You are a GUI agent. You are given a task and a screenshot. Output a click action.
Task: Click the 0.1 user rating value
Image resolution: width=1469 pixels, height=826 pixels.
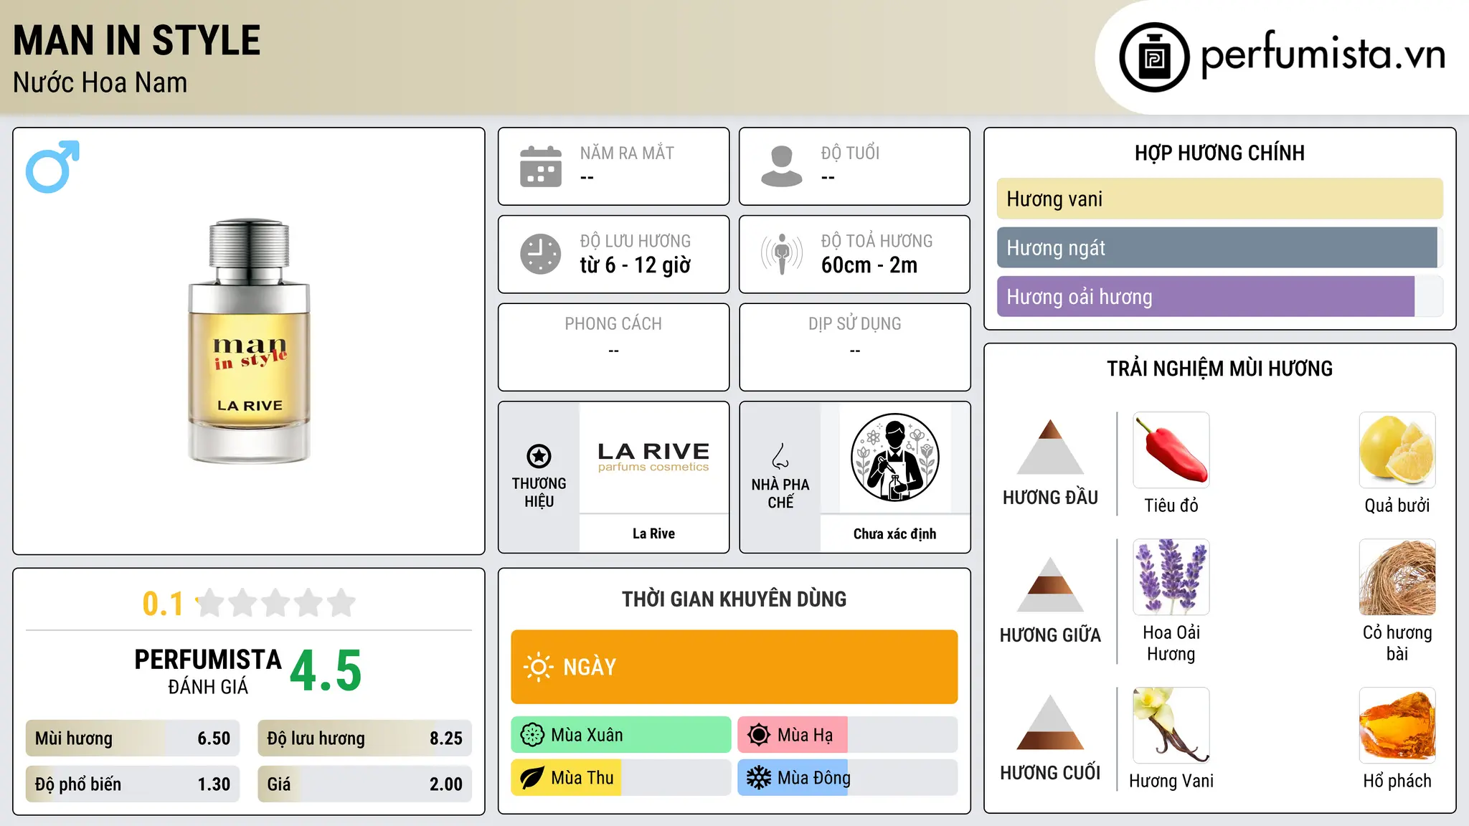[x=163, y=604]
